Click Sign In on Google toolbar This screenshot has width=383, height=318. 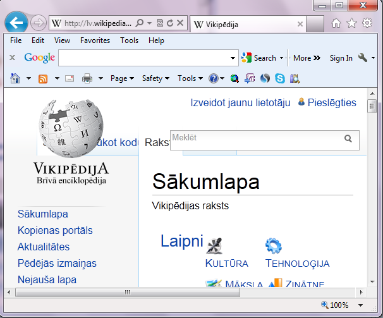click(x=341, y=58)
